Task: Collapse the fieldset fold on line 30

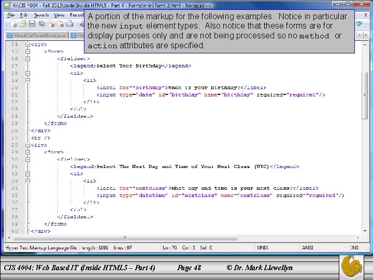Action: pos(27,159)
